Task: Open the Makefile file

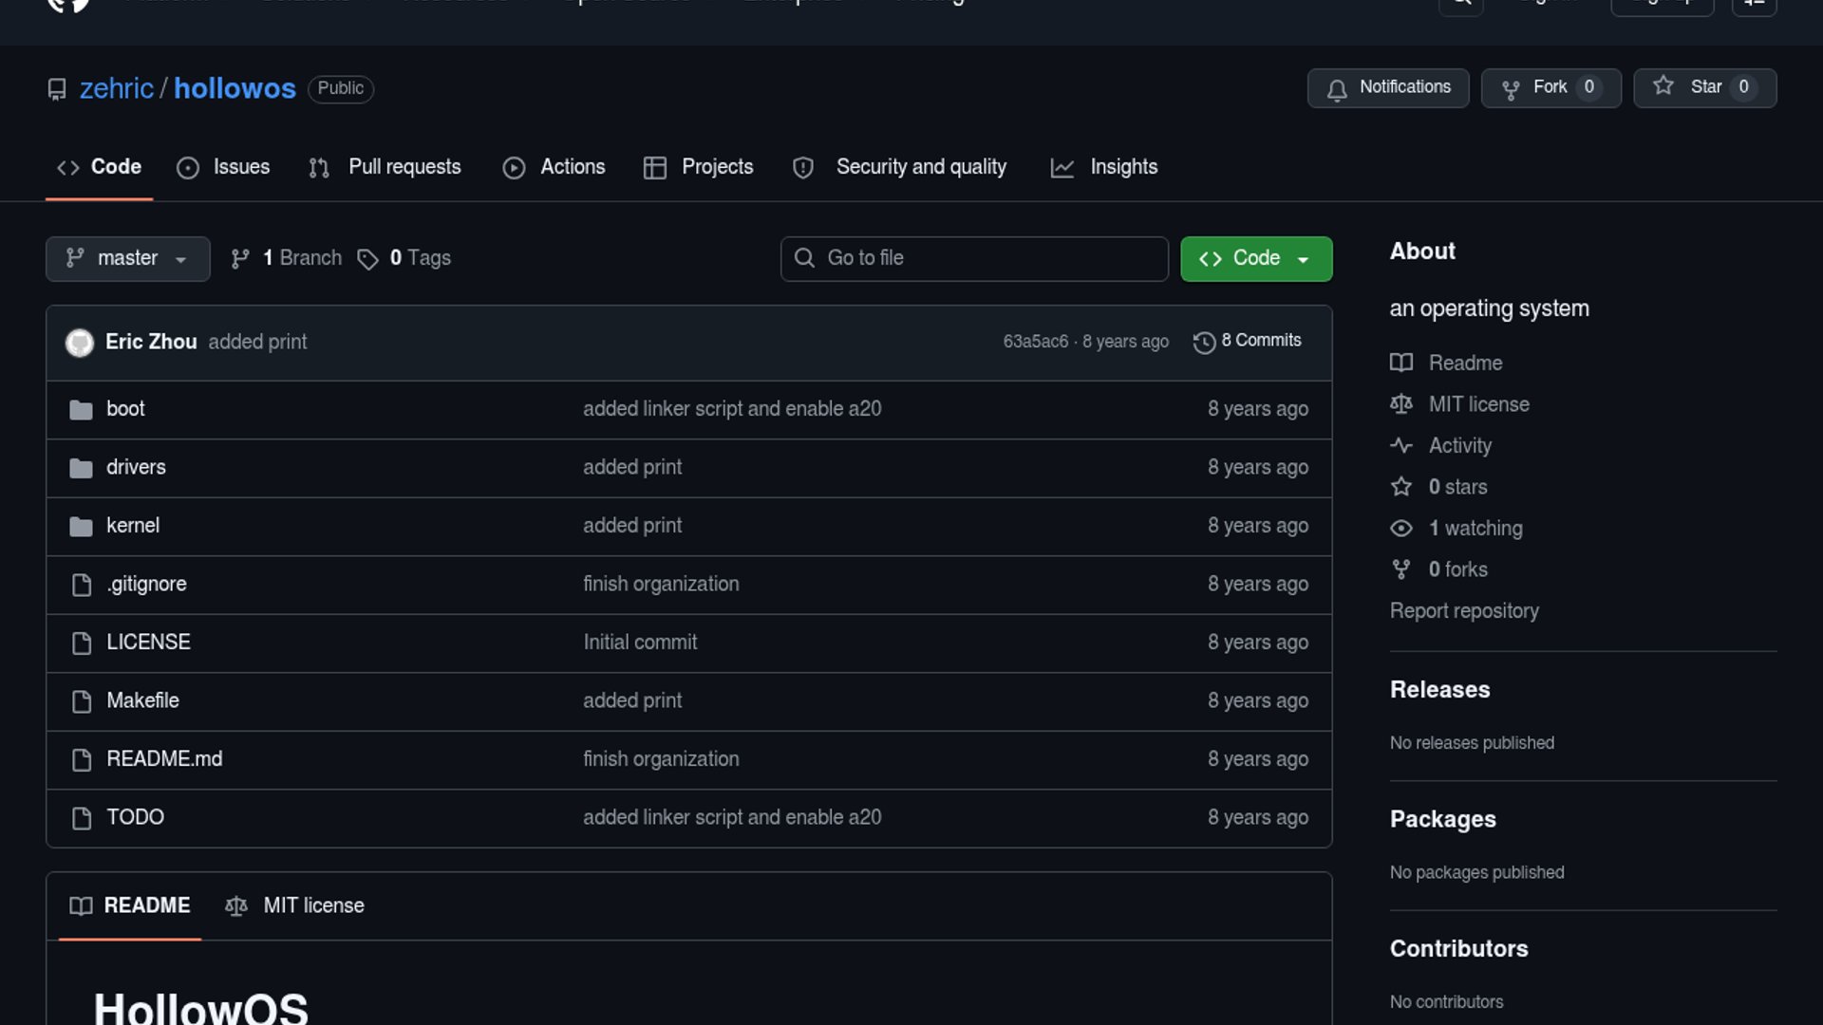Action: point(142,700)
